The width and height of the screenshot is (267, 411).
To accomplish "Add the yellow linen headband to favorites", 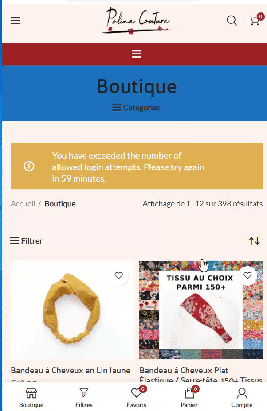I will [119, 275].
